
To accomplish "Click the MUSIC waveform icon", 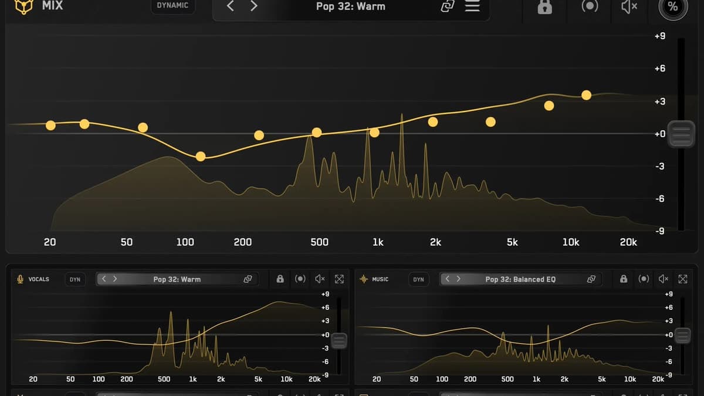I will point(364,279).
